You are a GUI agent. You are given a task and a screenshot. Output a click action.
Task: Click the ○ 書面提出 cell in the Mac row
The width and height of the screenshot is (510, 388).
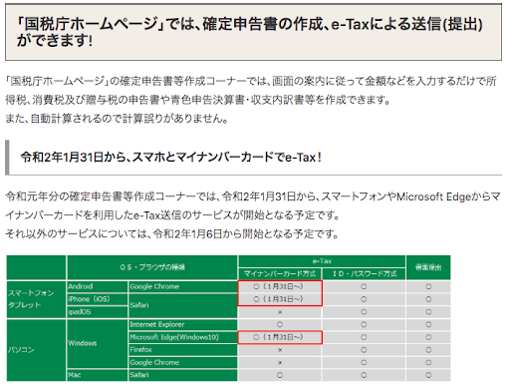click(x=428, y=375)
